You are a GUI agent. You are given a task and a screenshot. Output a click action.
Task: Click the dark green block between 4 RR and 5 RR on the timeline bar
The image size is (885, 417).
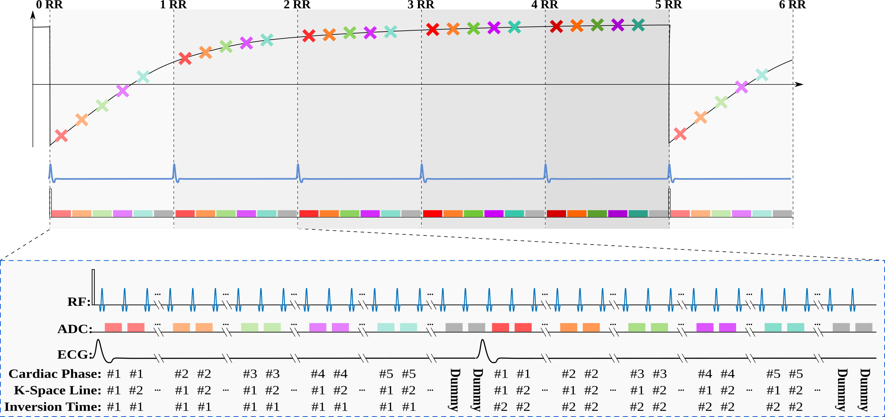point(597,213)
